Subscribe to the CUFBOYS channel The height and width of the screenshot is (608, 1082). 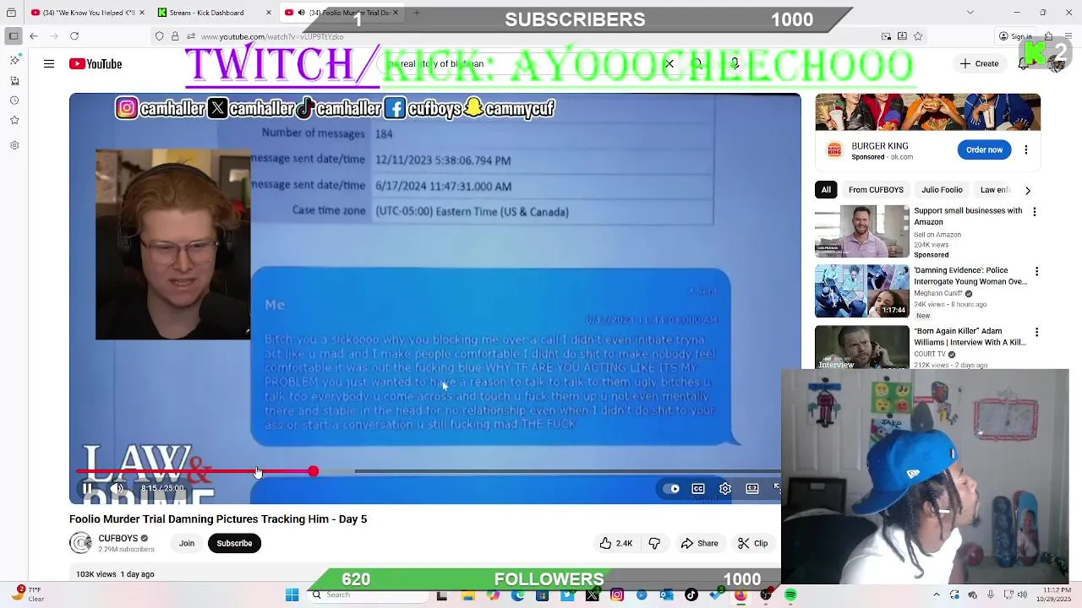tap(234, 543)
